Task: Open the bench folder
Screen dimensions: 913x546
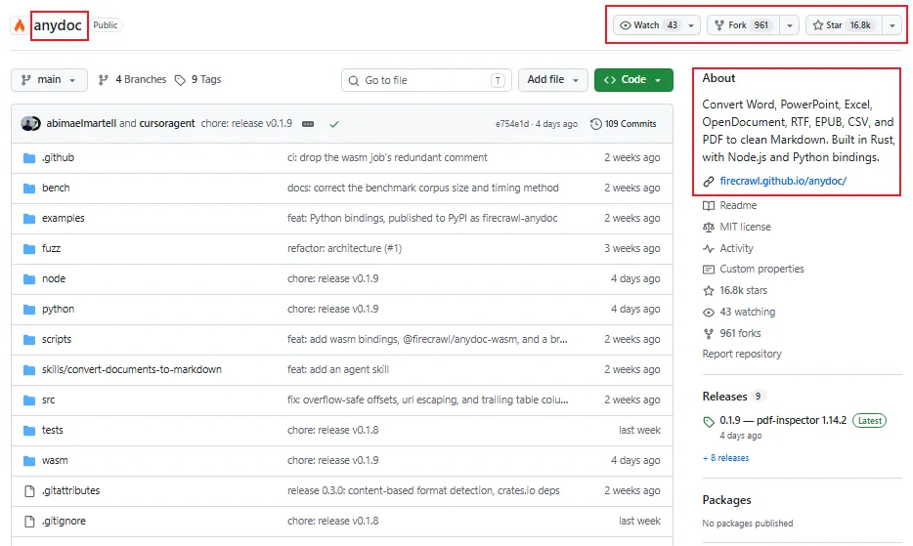Action: [x=56, y=188]
